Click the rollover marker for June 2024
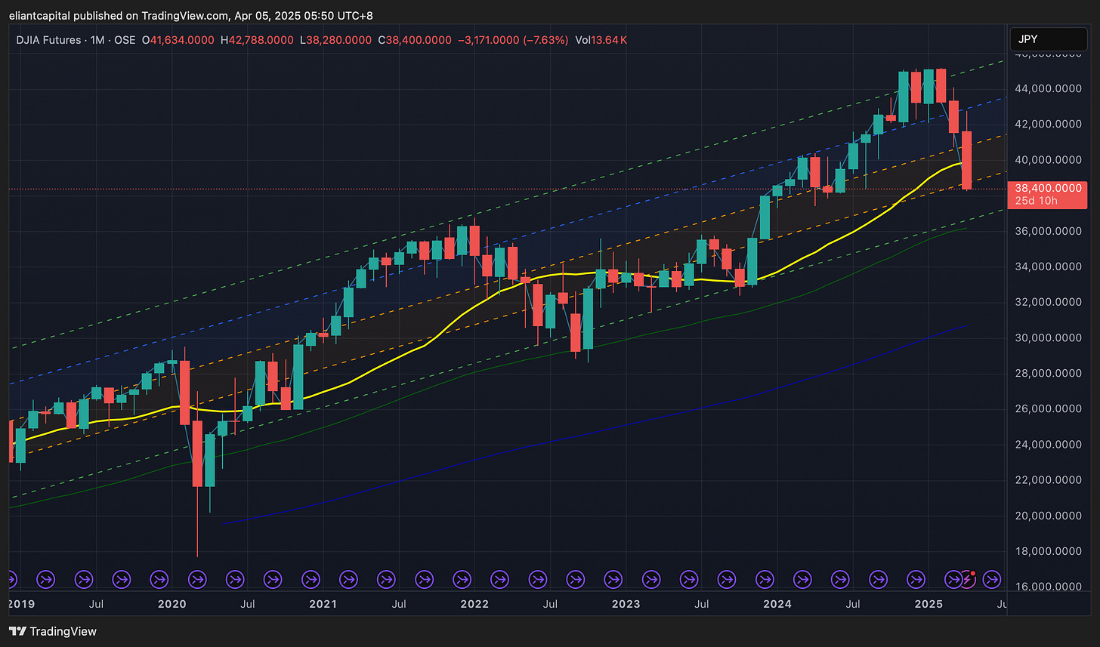The width and height of the screenshot is (1100, 647). pyautogui.click(x=839, y=580)
